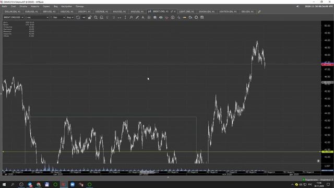334x188 pixels.
Task: Expand the bottom panel with the up arrow
Action: pyautogui.click(x=168, y=178)
